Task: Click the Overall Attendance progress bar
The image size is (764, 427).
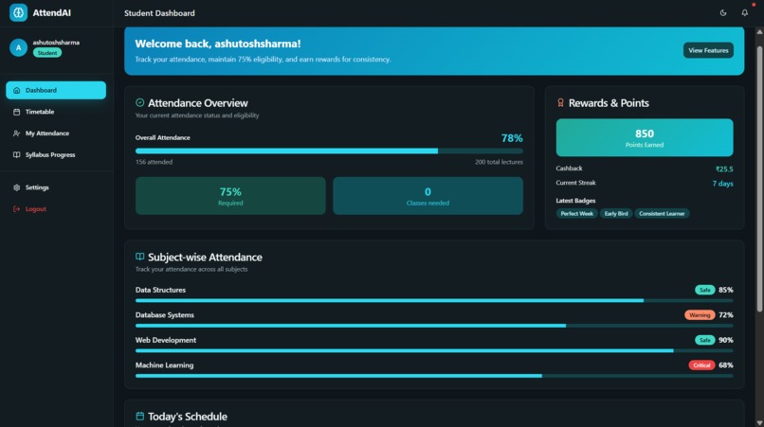Action: point(329,151)
